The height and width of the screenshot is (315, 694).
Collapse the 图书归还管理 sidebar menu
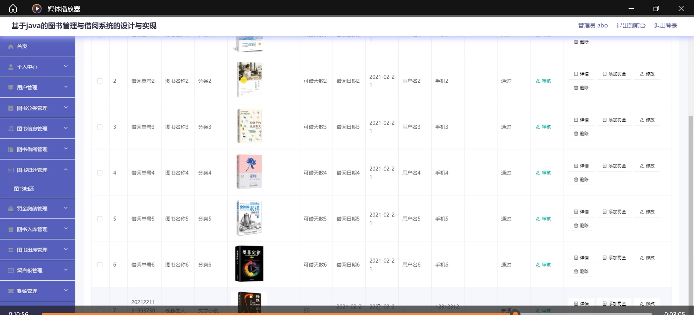pyautogui.click(x=38, y=170)
